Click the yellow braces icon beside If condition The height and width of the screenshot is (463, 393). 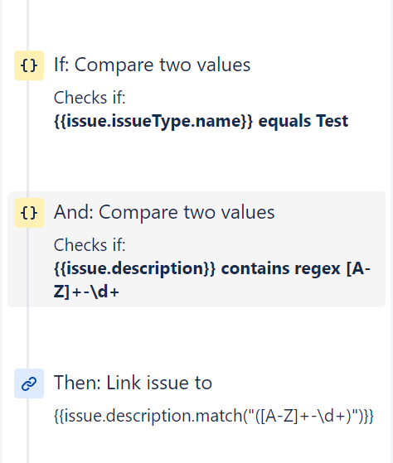(x=29, y=65)
